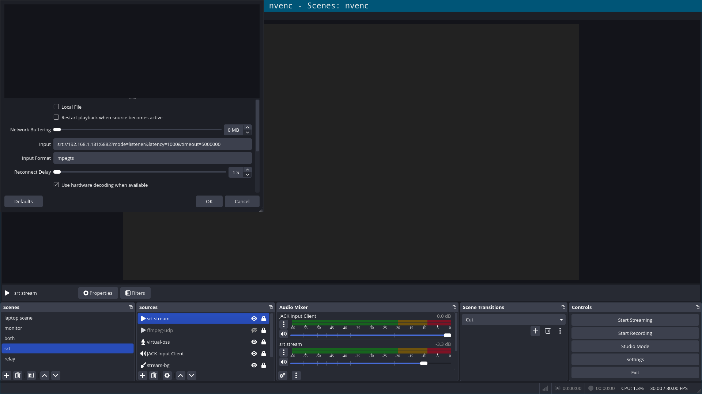
Task: Select the stream-bg source item
Action: (x=158, y=365)
